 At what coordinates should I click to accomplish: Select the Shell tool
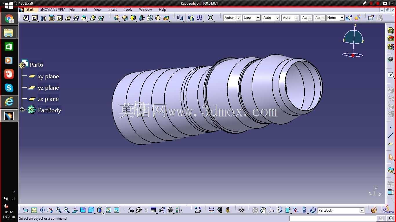click(141, 18)
